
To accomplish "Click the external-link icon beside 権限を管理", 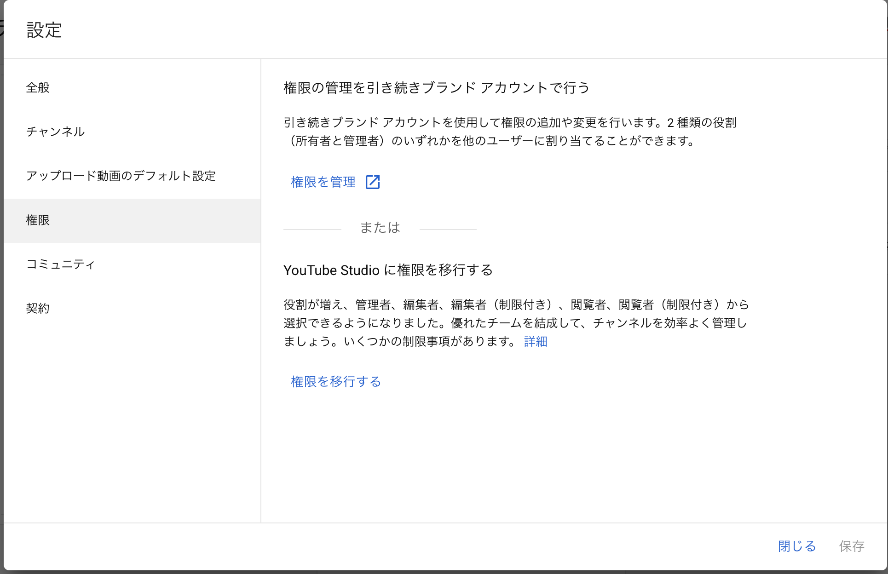I will coord(373,182).
